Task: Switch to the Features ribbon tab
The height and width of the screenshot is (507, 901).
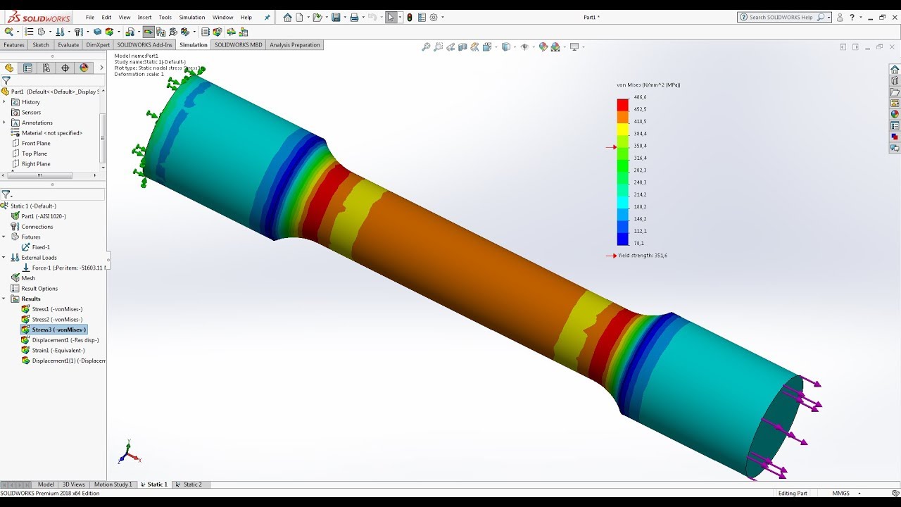Action: coord(14,45)
